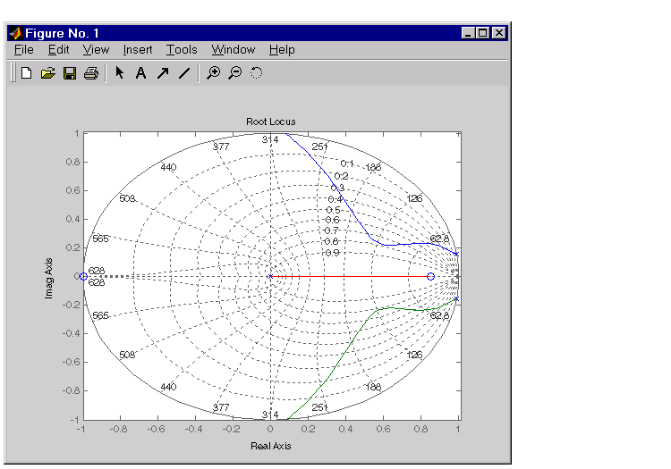Viewport: 671px width, 469px height.
Task: Click the Window menu
Action: click(234, 50)
